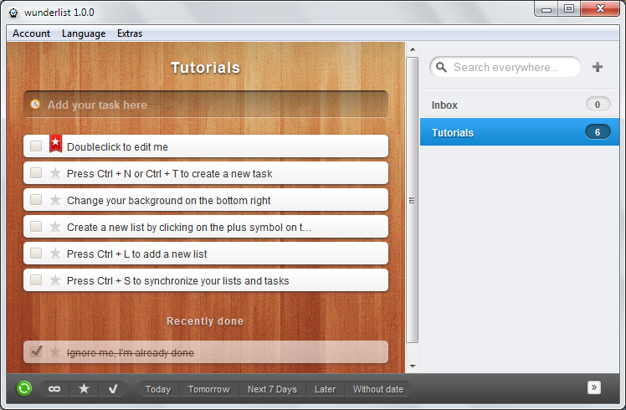Star the 'Ignore me, I'm already done' task

coord(55,352)
